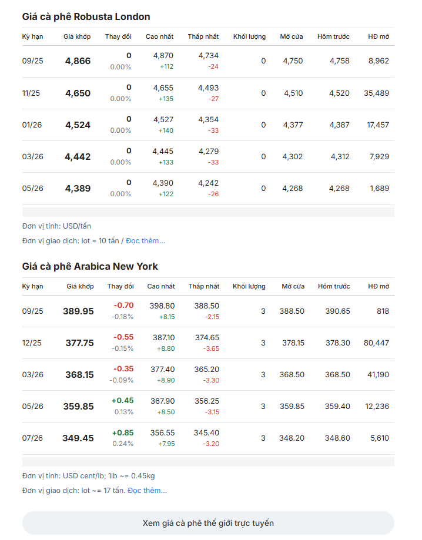Click Arabica 05/26 matched price 359.85
Viewport: 422px width, 540px height.
pyautogui.click(x=79, y=407)
